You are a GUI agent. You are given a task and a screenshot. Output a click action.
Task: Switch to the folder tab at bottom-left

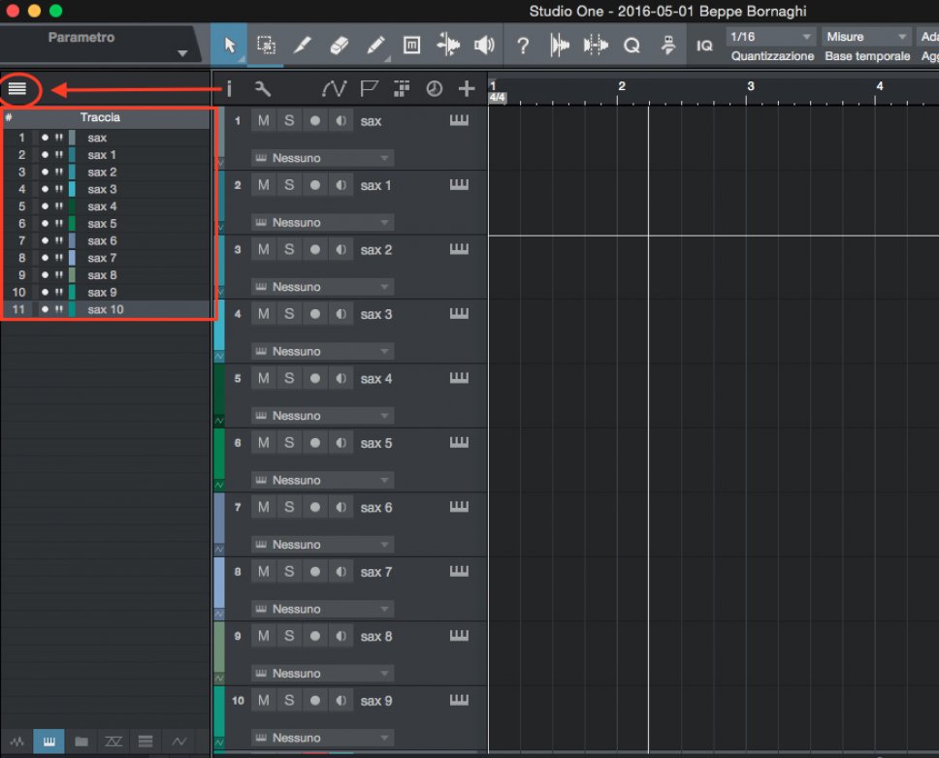pos(81,742)
